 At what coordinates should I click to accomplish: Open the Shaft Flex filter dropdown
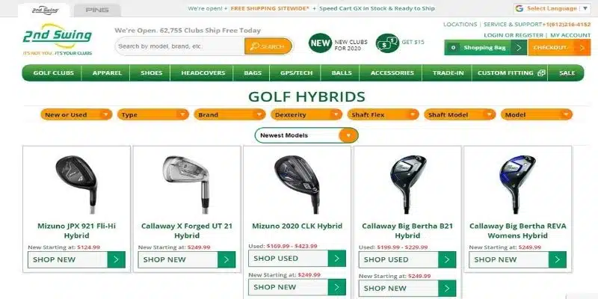tap(383, 114)
